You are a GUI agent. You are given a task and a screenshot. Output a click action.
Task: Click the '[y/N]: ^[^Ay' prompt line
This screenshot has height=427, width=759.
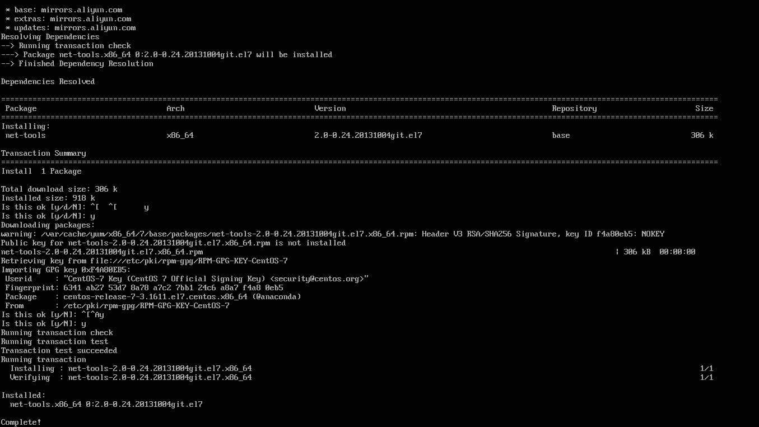pyautogui.click(x=53, y=314)
